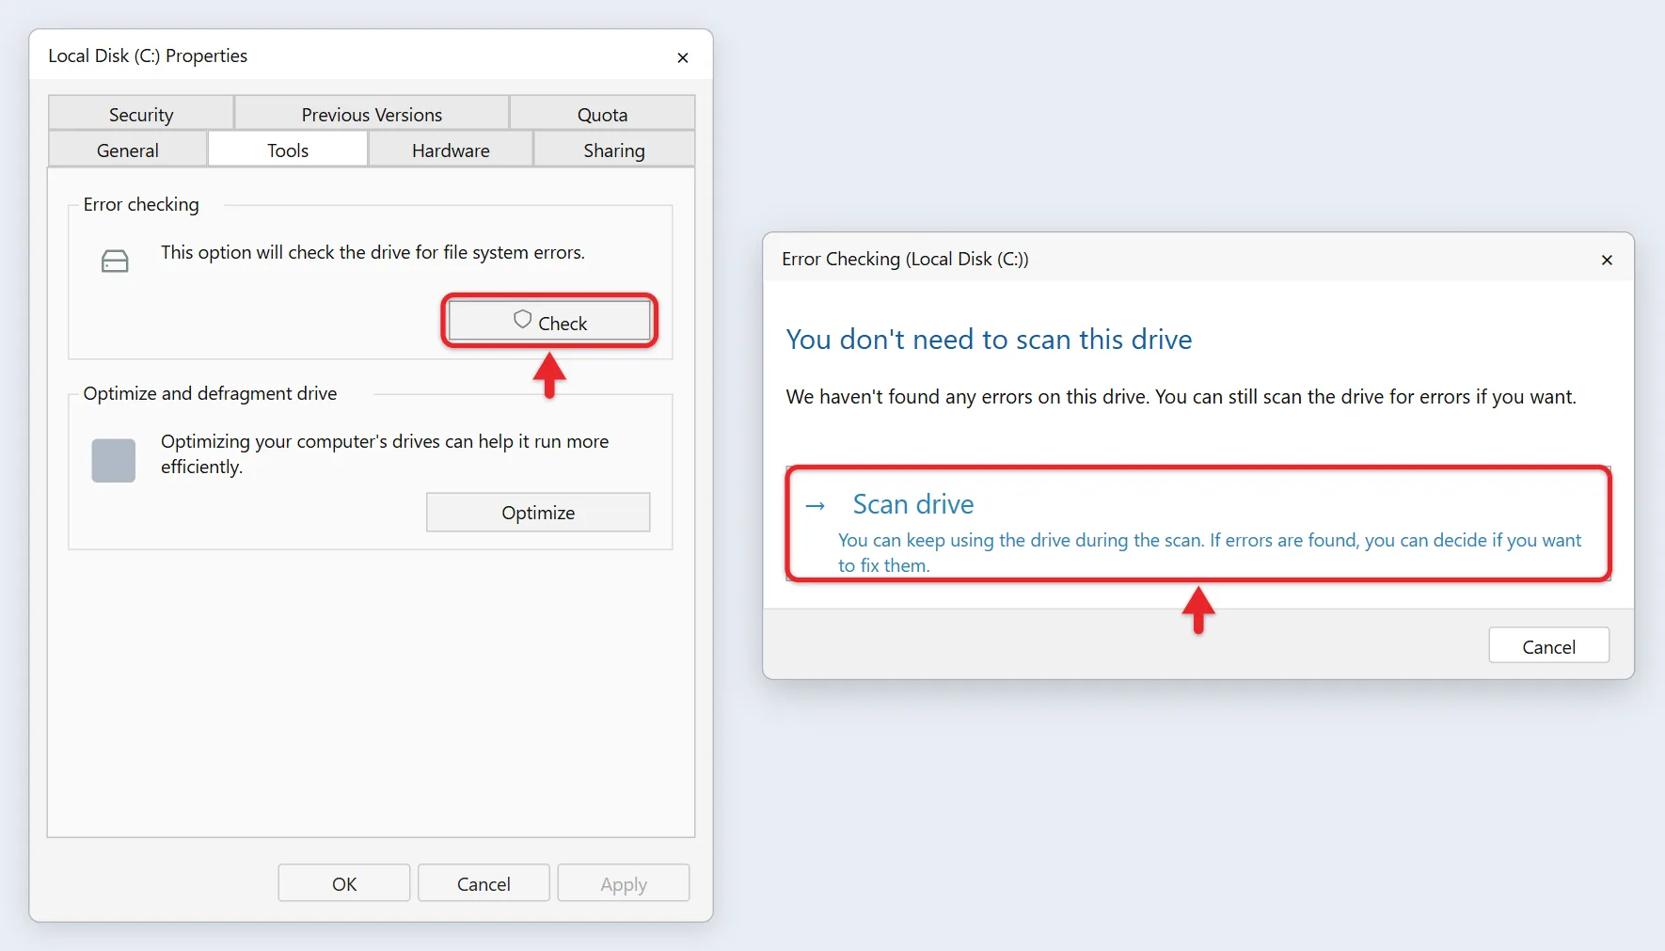Image resolution: width=1665 pixels, height=951 pixels.
Task: Cancel the Local Disk Properties dialog
Action: tap(484, 883)
